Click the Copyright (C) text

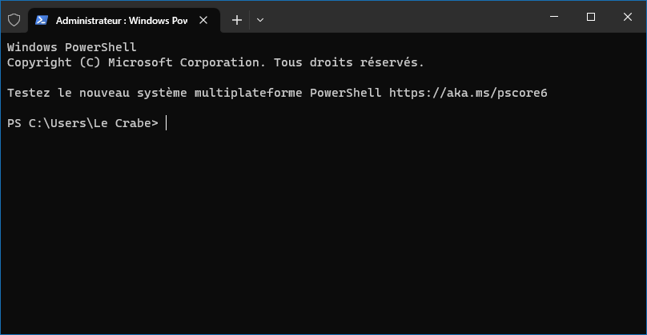[54, 62]
